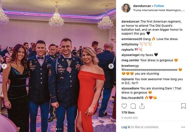
Task: Click the Log in link
Action: pyautogui.click(x=126, y=127)
